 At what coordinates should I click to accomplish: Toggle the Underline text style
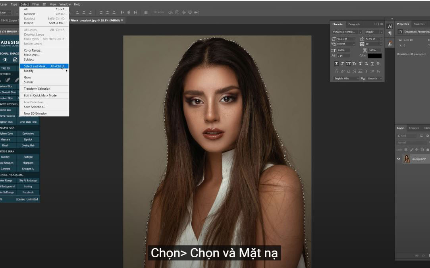coord(372,64)
